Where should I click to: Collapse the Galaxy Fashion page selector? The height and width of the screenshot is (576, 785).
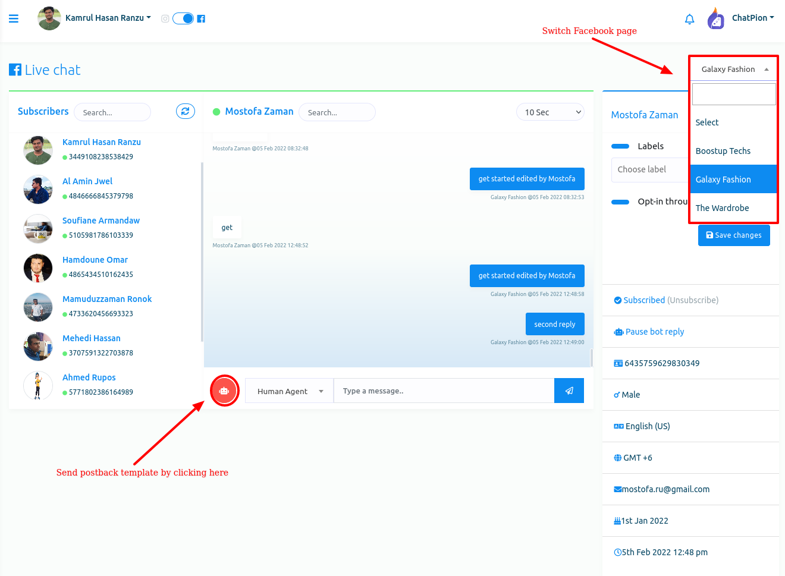pyautogui.click(x=734, y=69)
